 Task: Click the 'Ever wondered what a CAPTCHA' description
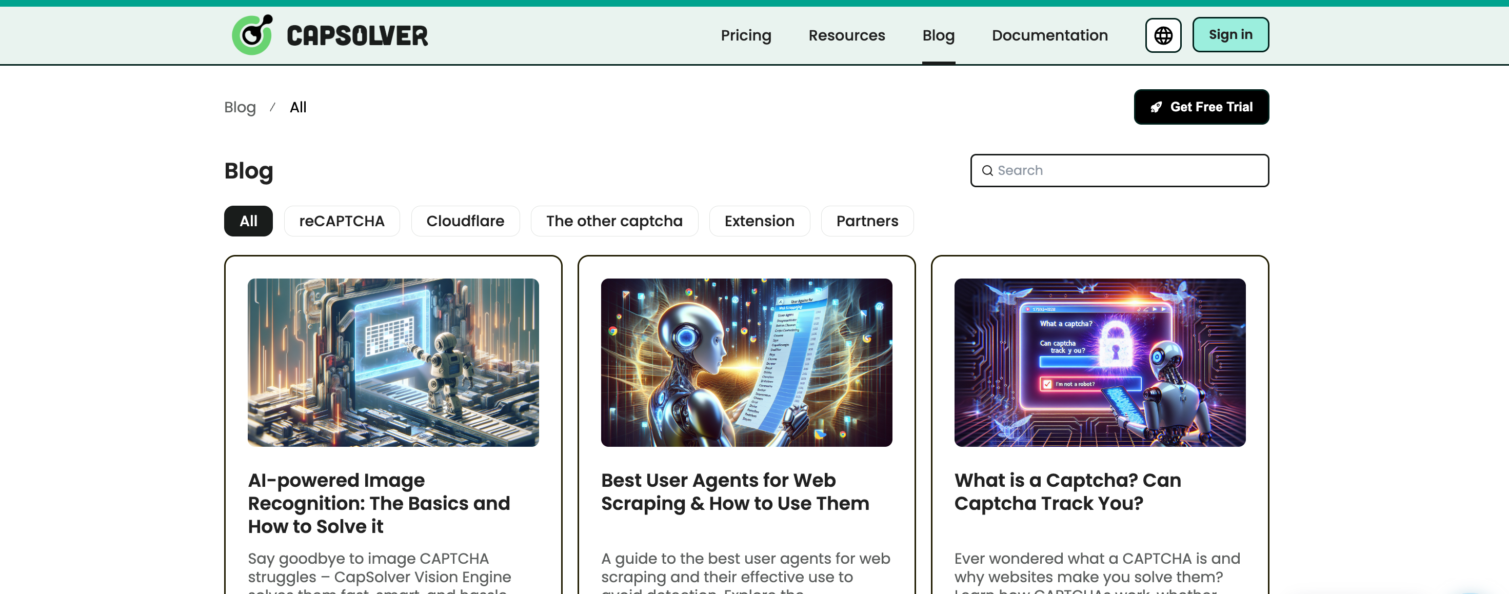1097,572
